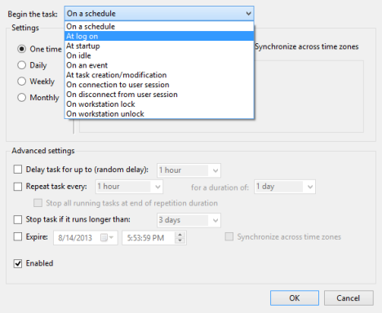Select the One time radio button
382x313 pixels.
point(22,49)
